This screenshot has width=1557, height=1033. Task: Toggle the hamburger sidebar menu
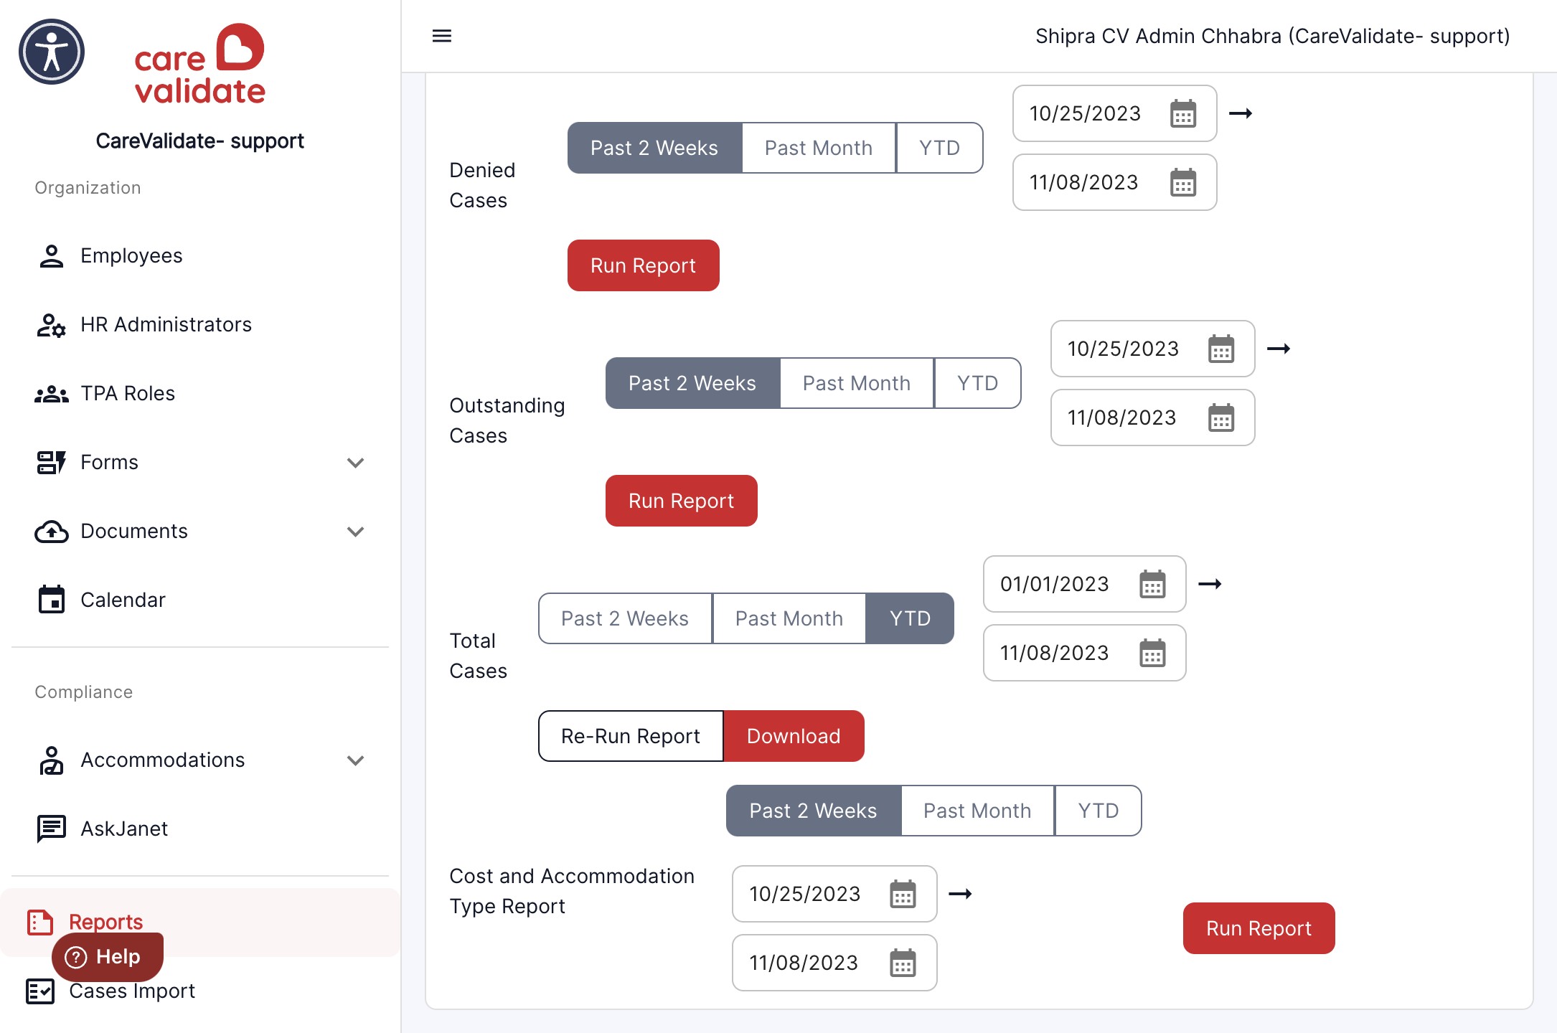tap(442, 36)
